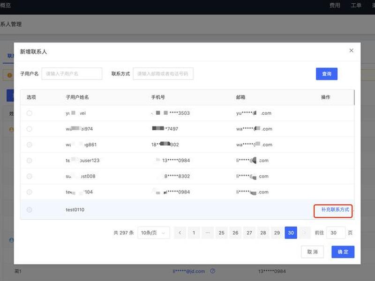Click the 确定 confirm button

(343, 252)
